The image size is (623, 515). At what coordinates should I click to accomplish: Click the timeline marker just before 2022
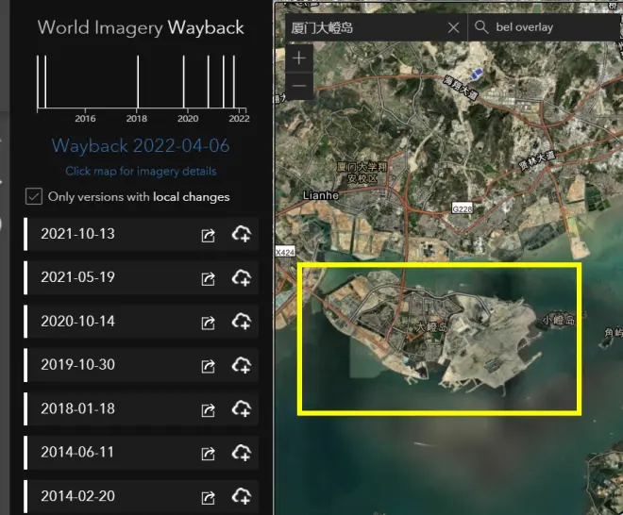click(x=234, y=81)
